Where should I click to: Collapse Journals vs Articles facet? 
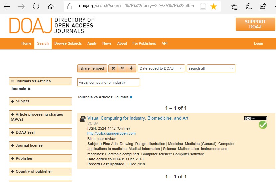click(x=13, y=81)
